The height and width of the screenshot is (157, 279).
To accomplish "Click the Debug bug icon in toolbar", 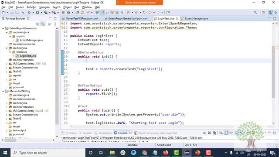I will click(29, 13).
